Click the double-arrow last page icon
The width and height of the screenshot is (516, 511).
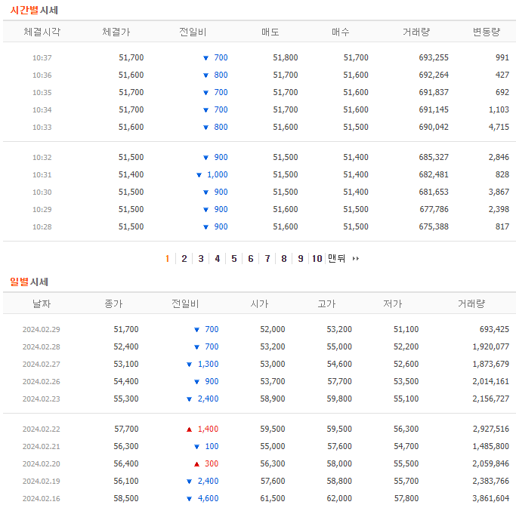click(x=356, y=259)
